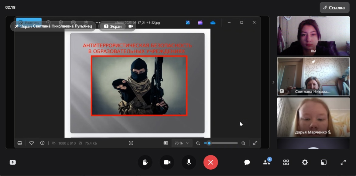The height and width of the screenshot is (176, 356).
Task: Show the participants list
Action: 267,162
